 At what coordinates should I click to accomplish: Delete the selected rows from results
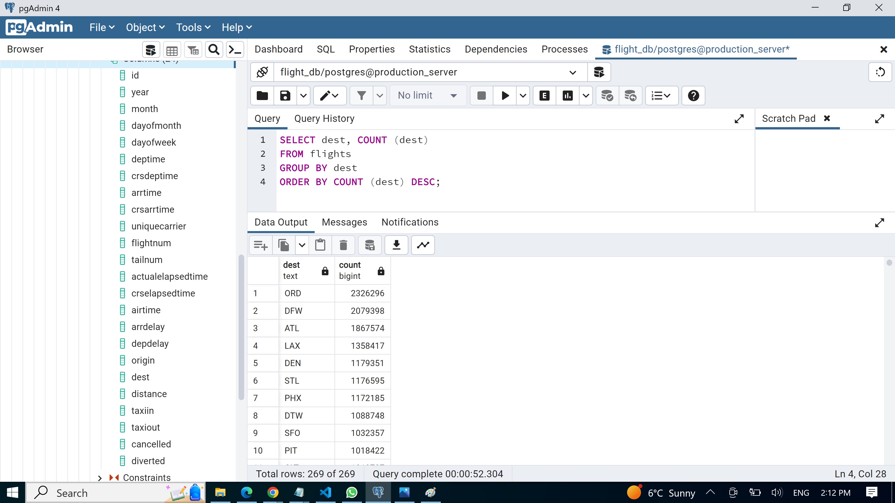pos(343,245)
